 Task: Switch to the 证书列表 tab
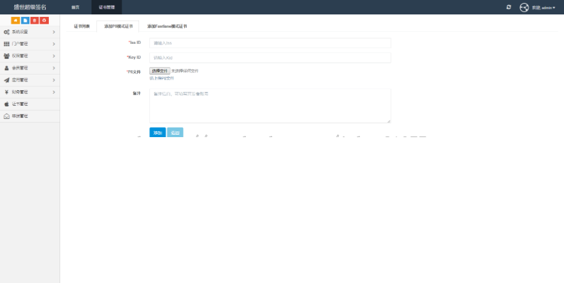[81, 26]
